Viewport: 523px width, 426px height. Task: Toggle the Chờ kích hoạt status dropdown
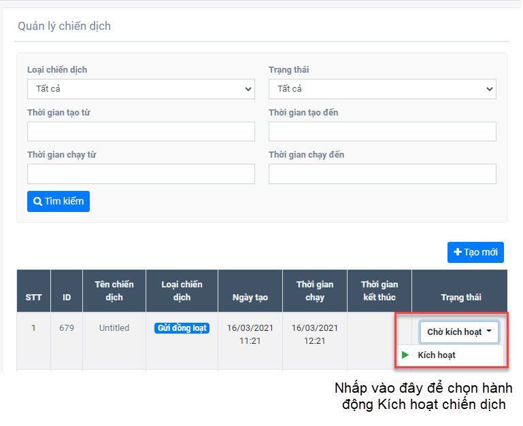click(x=460, y=332)
